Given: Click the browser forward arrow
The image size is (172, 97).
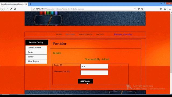Looking at the screenshot, I should pos(7,9).
